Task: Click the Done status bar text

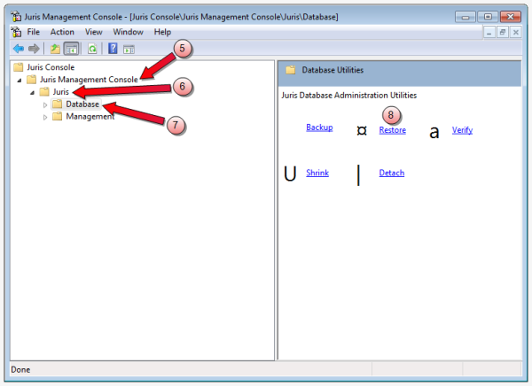Action: point(20,369)
